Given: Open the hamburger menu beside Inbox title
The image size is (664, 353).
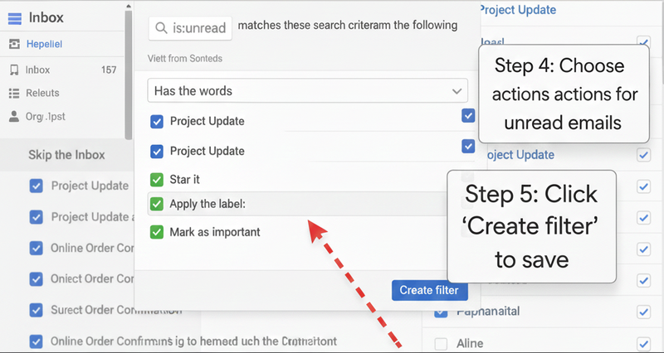Looking at the screenshot, I should pos(14,17).
